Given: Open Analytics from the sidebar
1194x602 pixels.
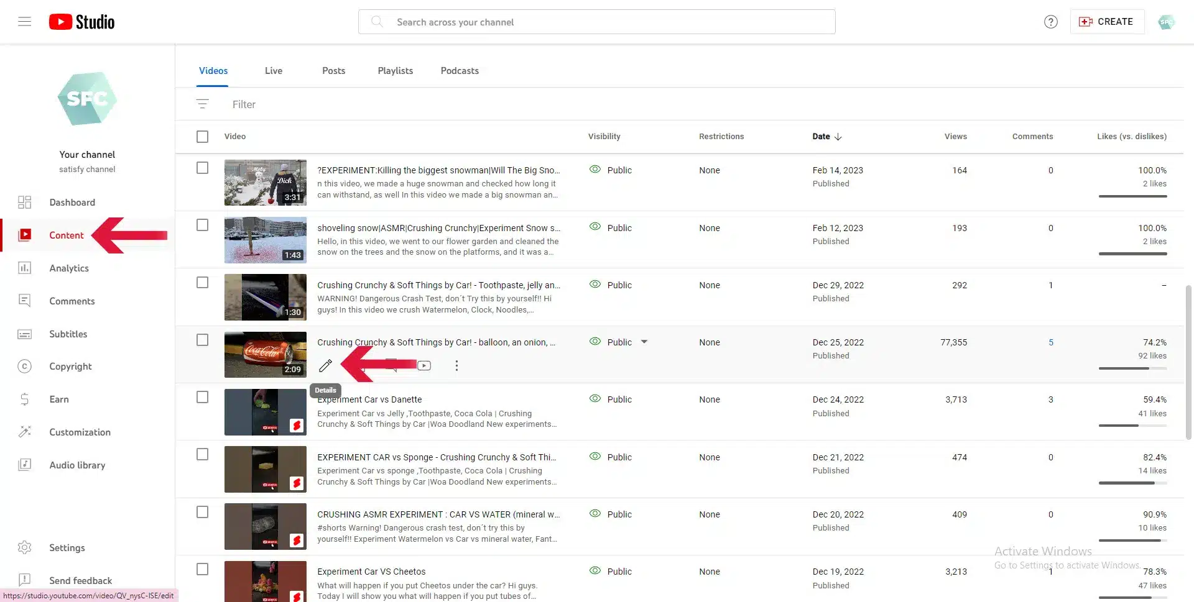Looking at the screenshot, I should tap(68, 268).
